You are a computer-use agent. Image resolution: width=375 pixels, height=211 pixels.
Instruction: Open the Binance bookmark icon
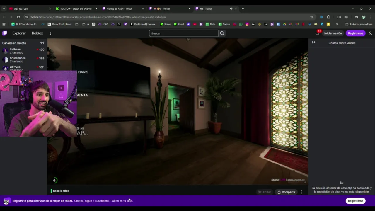click(x=259, y=24)
